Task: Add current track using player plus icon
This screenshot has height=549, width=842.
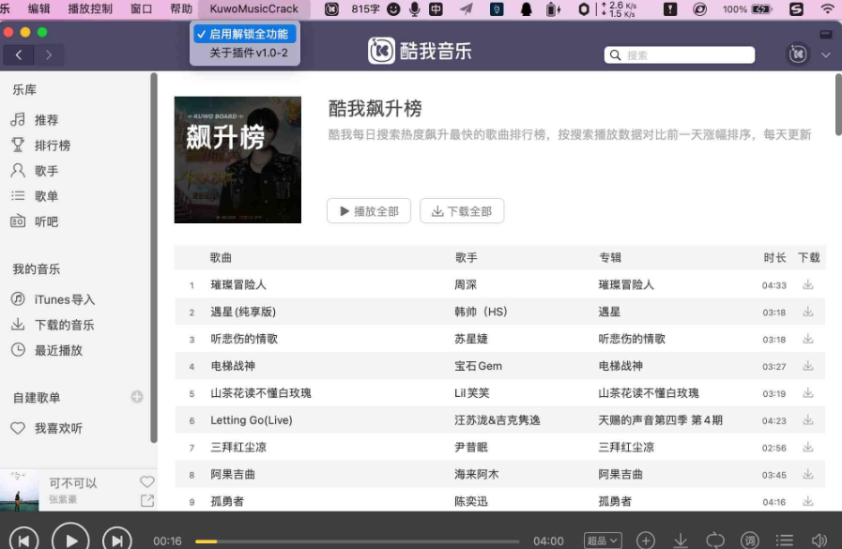Action: coord(646,541)
